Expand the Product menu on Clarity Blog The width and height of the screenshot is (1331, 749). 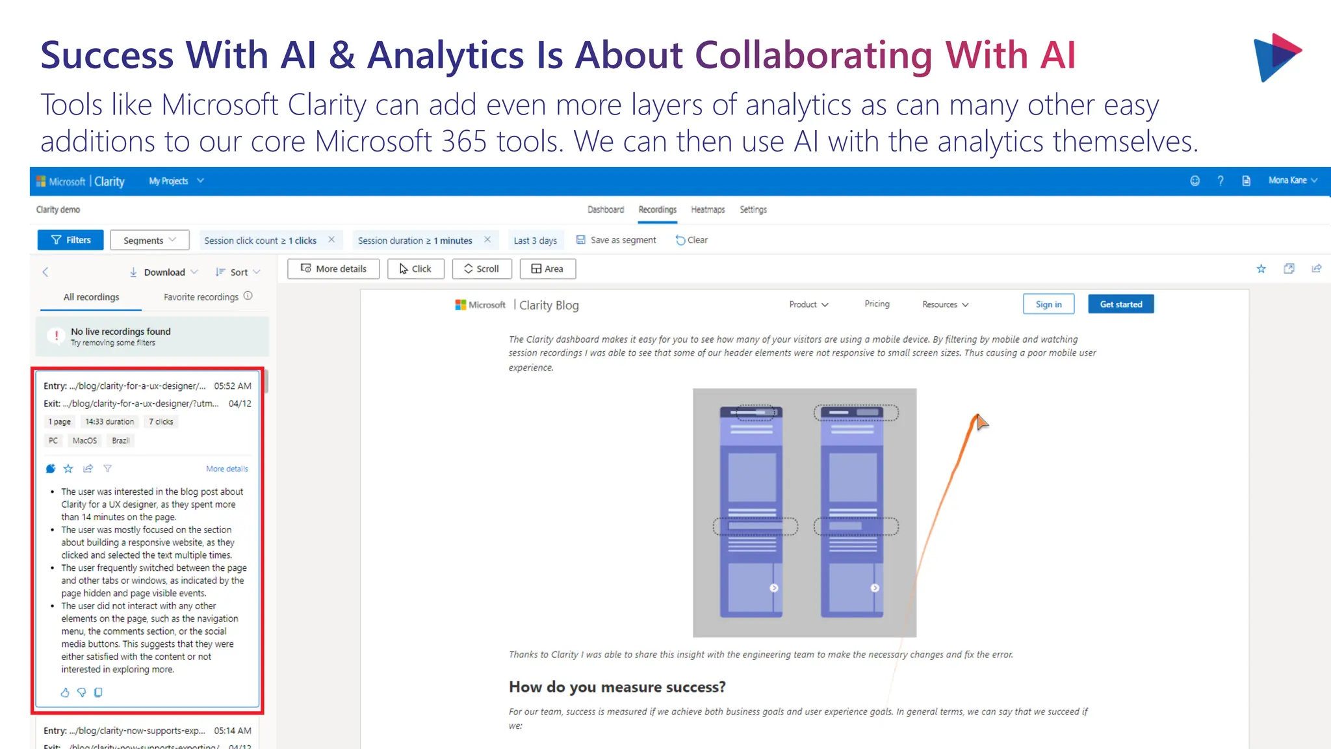[x=808, y=304]
